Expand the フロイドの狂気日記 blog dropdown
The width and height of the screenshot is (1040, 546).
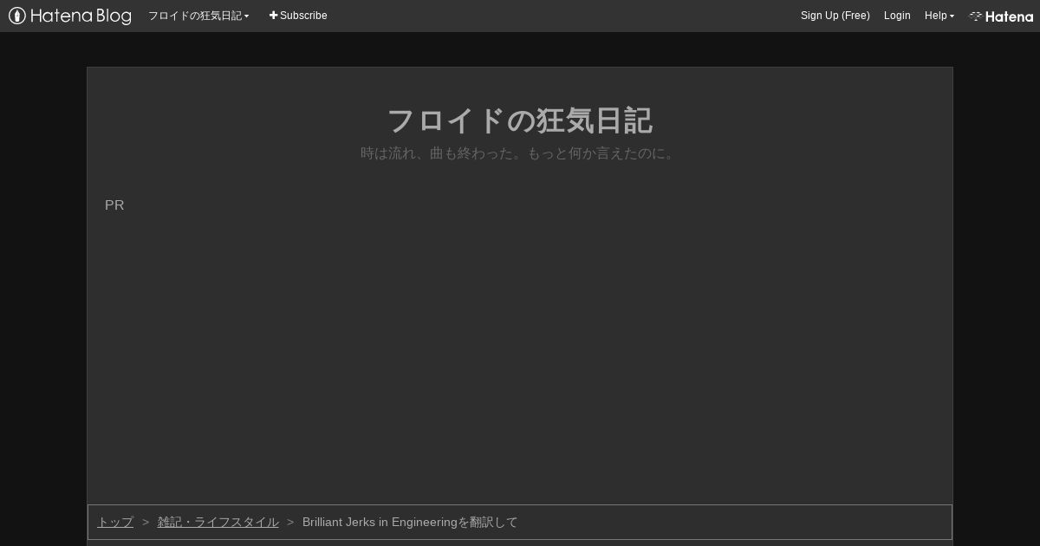(198, 16)
